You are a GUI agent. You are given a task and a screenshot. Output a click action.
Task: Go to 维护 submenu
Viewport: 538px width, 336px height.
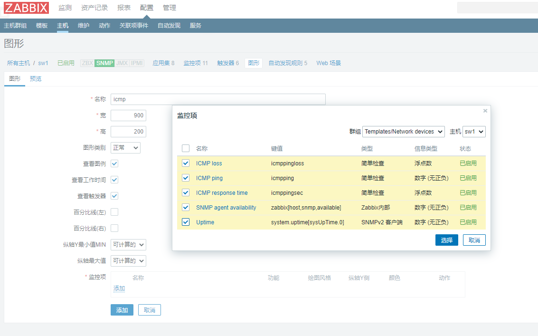(x=84, y=25)
